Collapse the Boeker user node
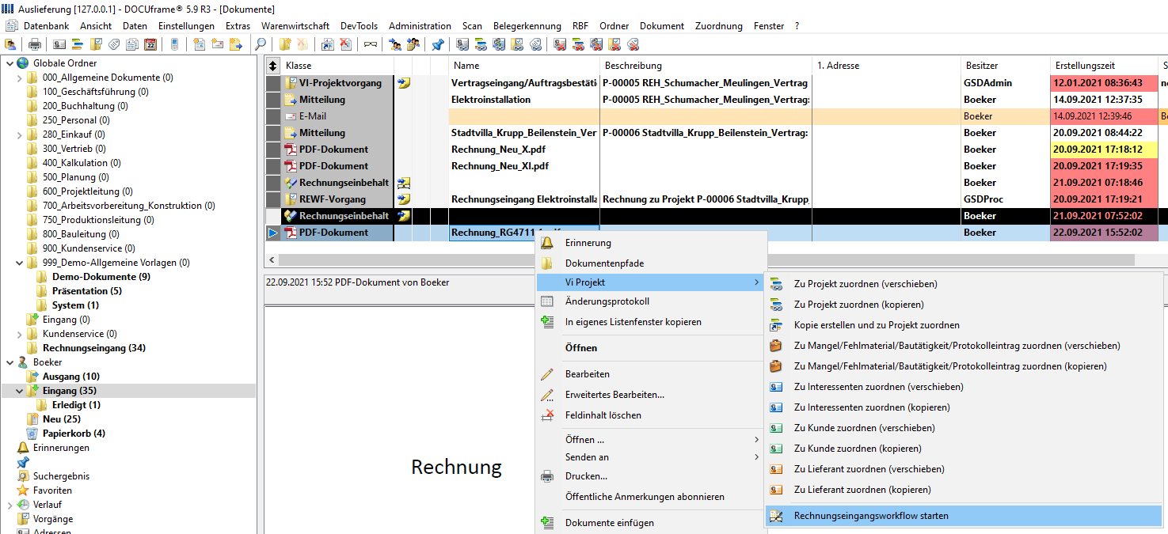 (x=10, y=362)
